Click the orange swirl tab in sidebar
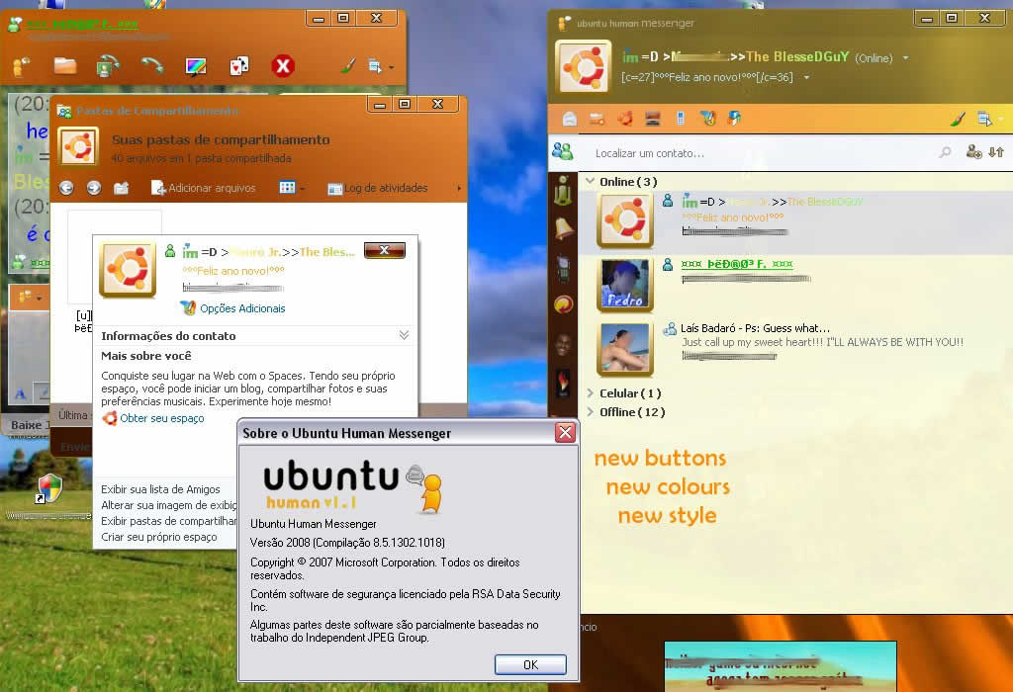Viewport: 1013px width, 692px height. coord(563,304)
